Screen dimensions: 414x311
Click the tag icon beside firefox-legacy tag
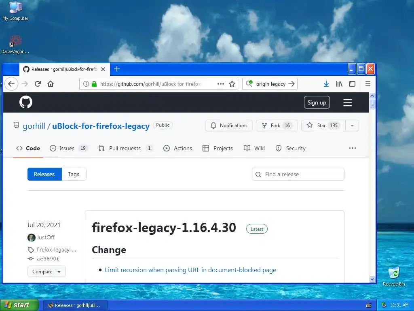click(31, 249)
